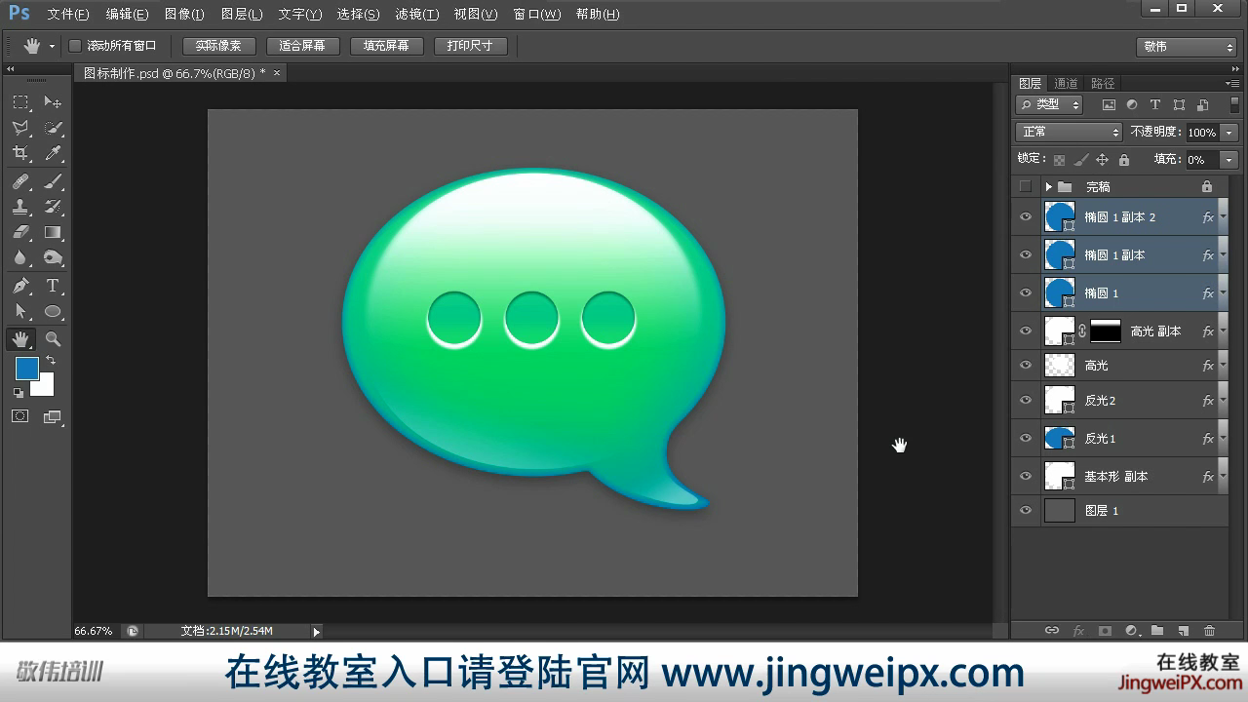The image size is (1248, 702).
Task: Hide the 反光2 layer
Action: [1025, 400]
